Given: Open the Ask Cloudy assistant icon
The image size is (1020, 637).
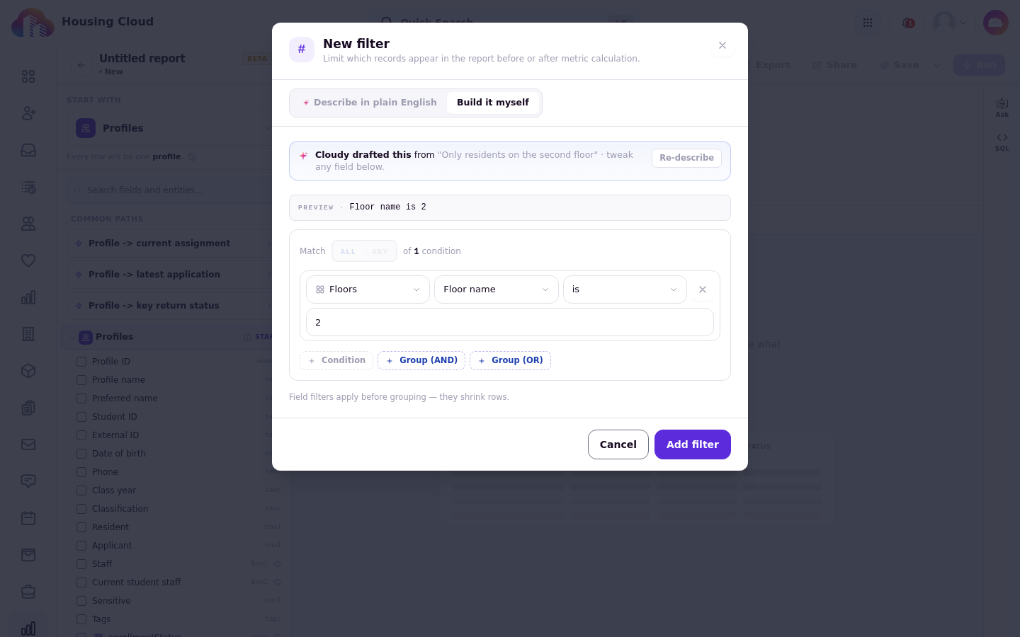Looking at the screenshot, I should pyautogui.click(x=1002, y=108).
